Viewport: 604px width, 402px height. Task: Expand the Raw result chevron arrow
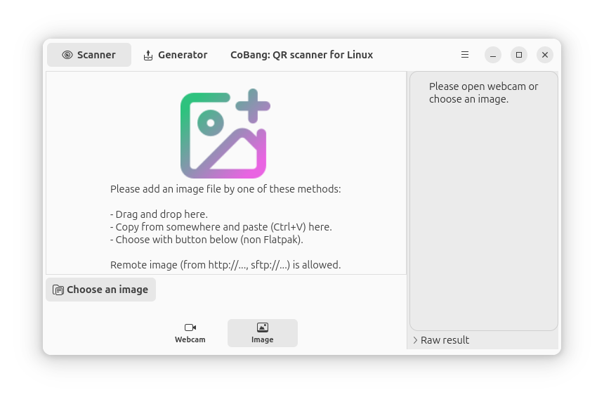click(415, 340)
